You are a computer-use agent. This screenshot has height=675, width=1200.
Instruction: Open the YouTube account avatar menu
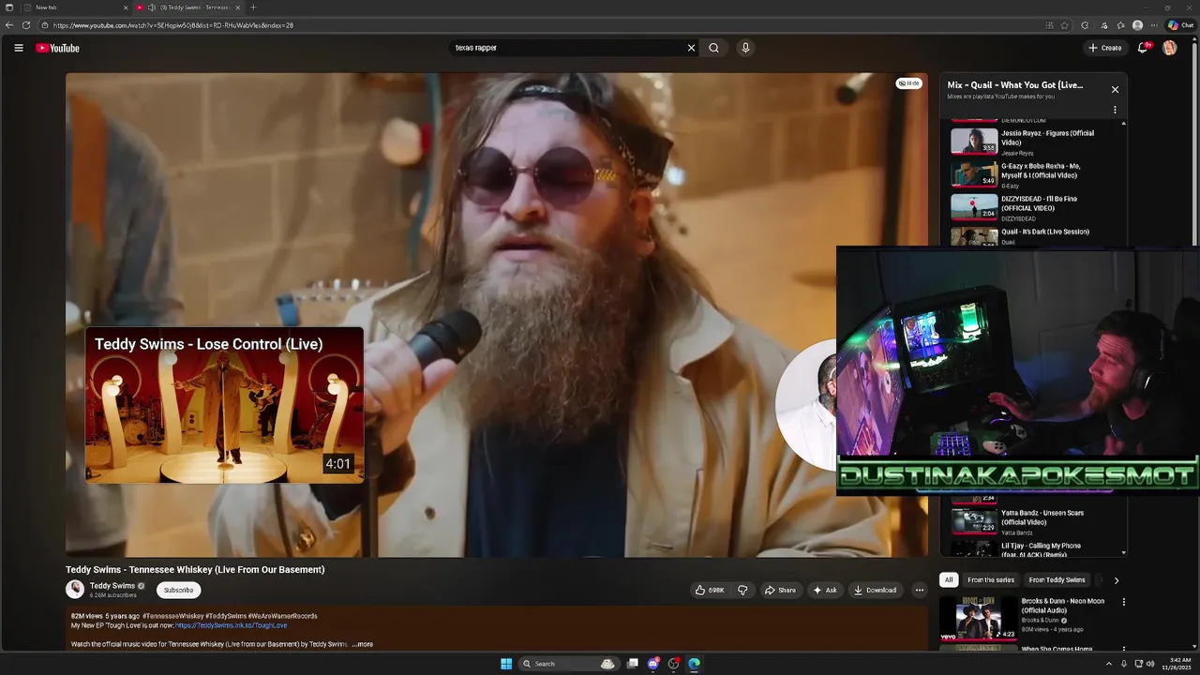pyautogui.click(x=1169, y=48)
